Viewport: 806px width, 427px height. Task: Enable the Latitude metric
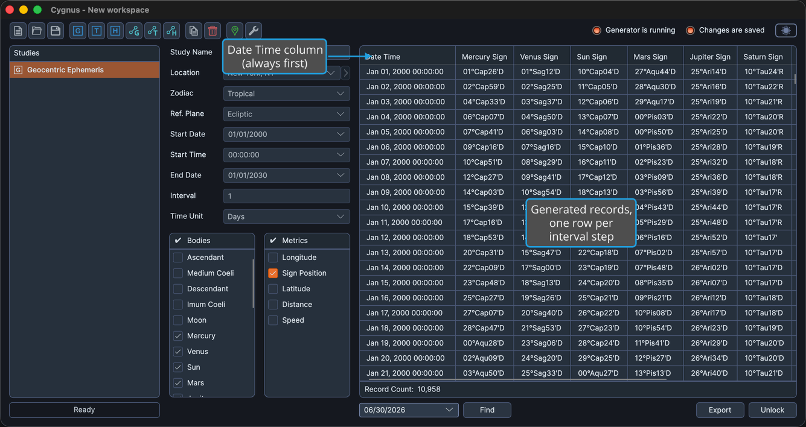pyautogui.click(x=273, y=289)
